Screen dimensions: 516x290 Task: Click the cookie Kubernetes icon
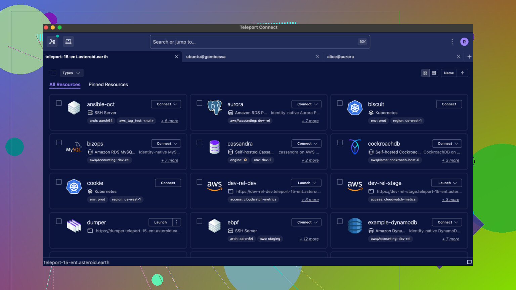point(74,186)
